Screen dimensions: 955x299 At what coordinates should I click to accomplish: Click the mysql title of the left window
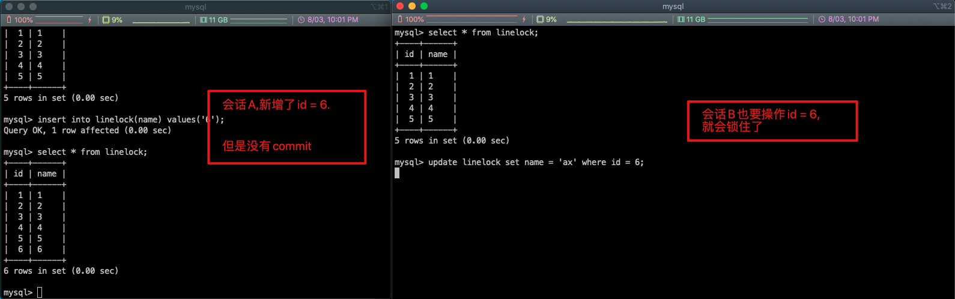[195, 7]
